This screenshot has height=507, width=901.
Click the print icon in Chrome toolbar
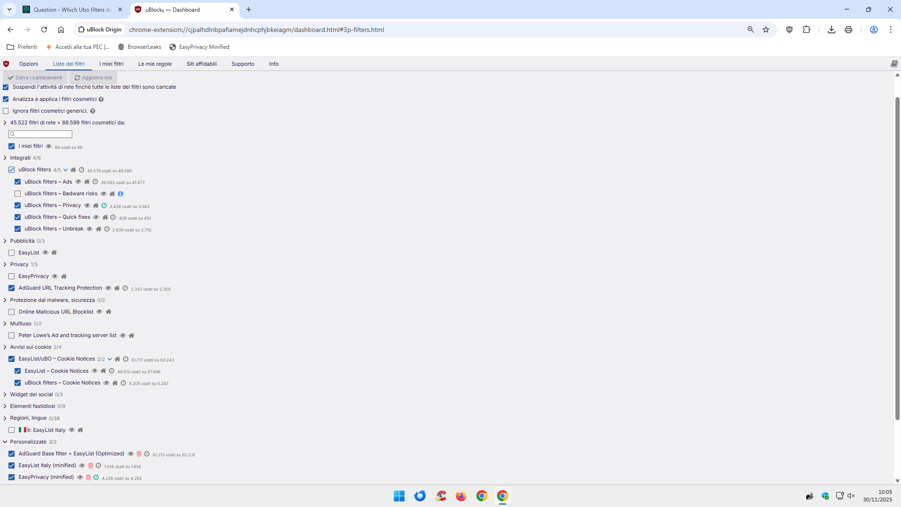[848, 30]
